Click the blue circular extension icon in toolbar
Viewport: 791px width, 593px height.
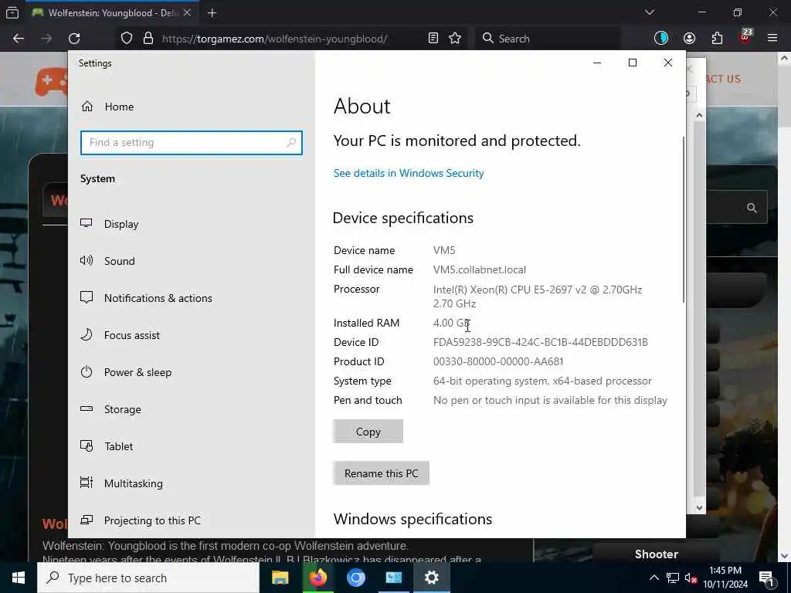(x=661, y=38)
